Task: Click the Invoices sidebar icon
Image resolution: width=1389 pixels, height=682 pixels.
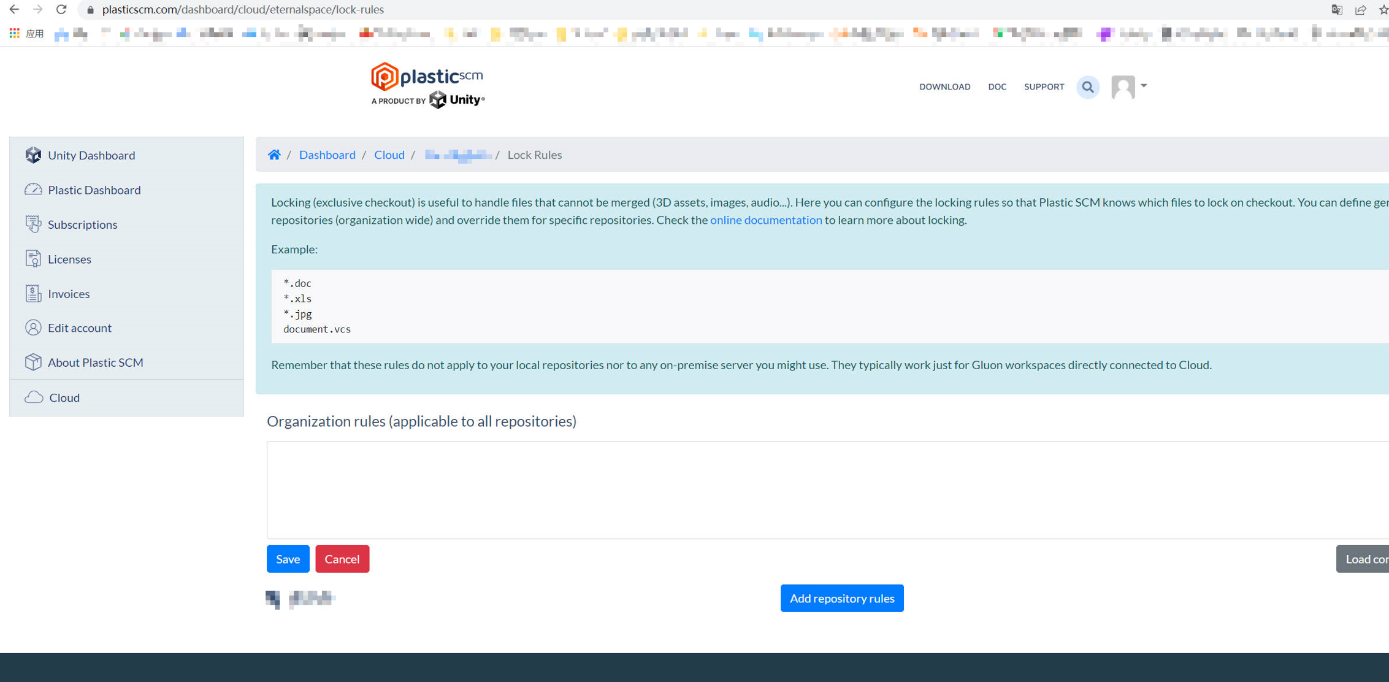Action: point(33,294)
